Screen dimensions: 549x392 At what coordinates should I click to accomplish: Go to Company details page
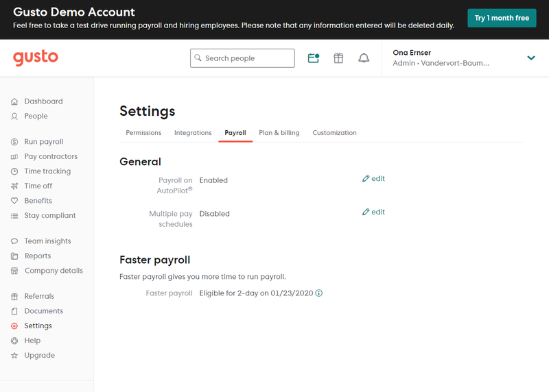click(54, 270)
